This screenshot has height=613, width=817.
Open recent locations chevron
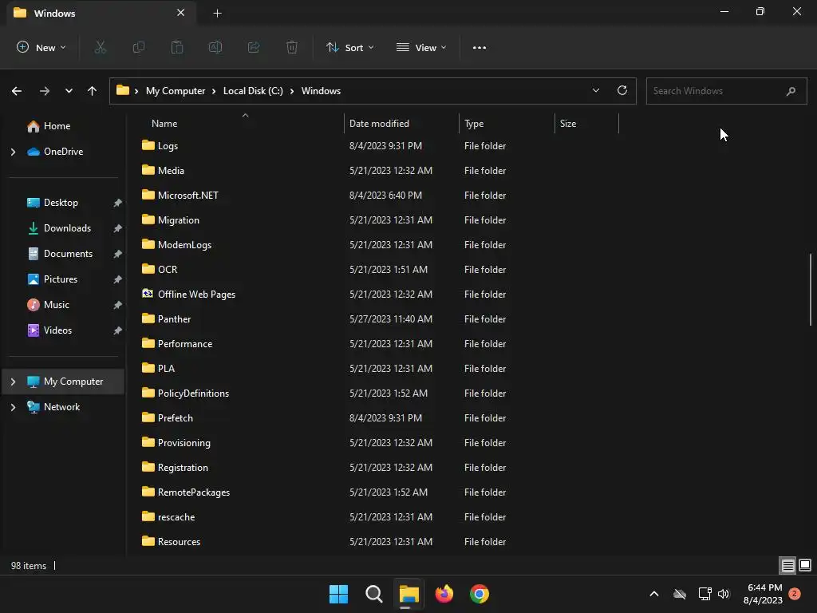tap(69, 91)
